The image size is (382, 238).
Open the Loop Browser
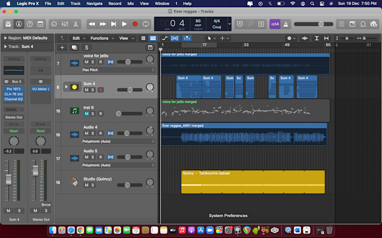363,24
